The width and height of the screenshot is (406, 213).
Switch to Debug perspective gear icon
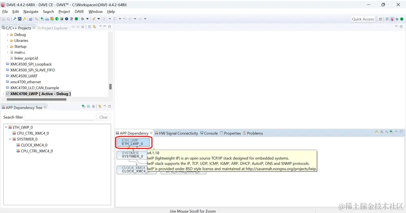tap(397, 19)
